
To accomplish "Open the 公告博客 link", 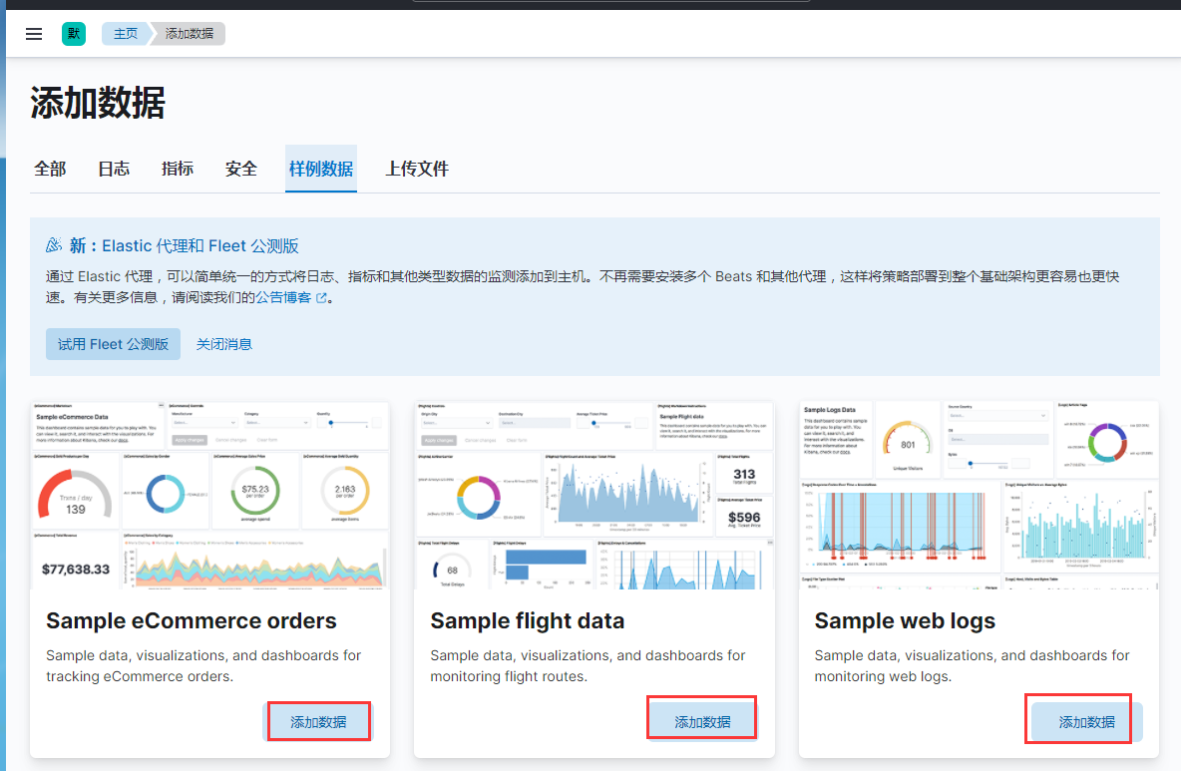I will pos(283,297).
